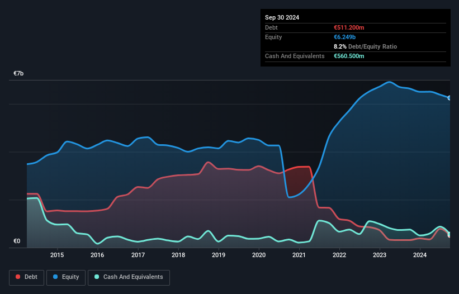This screenshot has height=294, width=459.
Task: Click the €6.249b equity value
Action: pyautogui.click(x=344, y=37)
